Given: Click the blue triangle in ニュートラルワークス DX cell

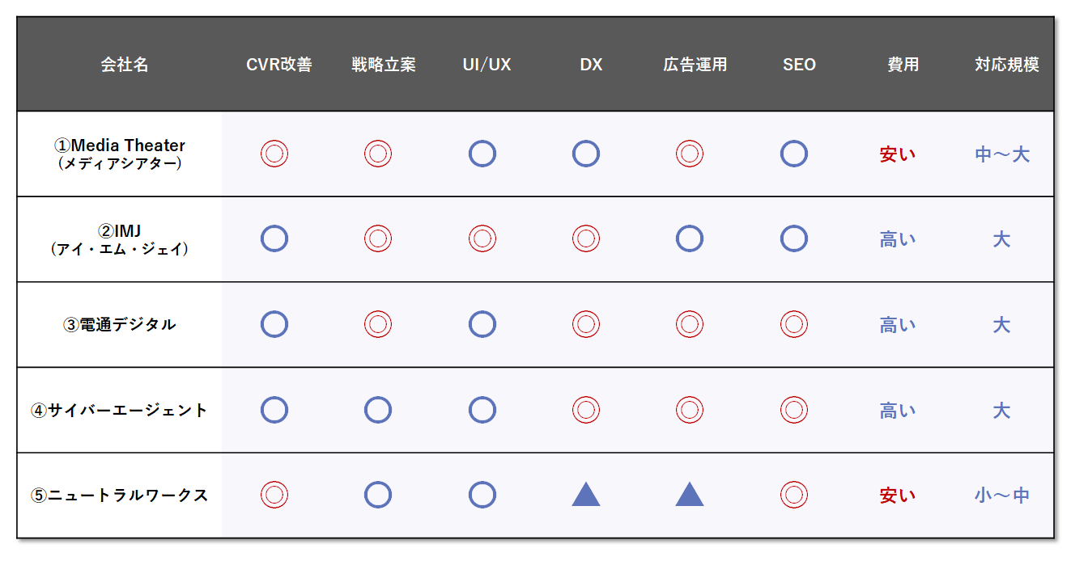Looking at the screenshot, I should [x=586, y=495].
